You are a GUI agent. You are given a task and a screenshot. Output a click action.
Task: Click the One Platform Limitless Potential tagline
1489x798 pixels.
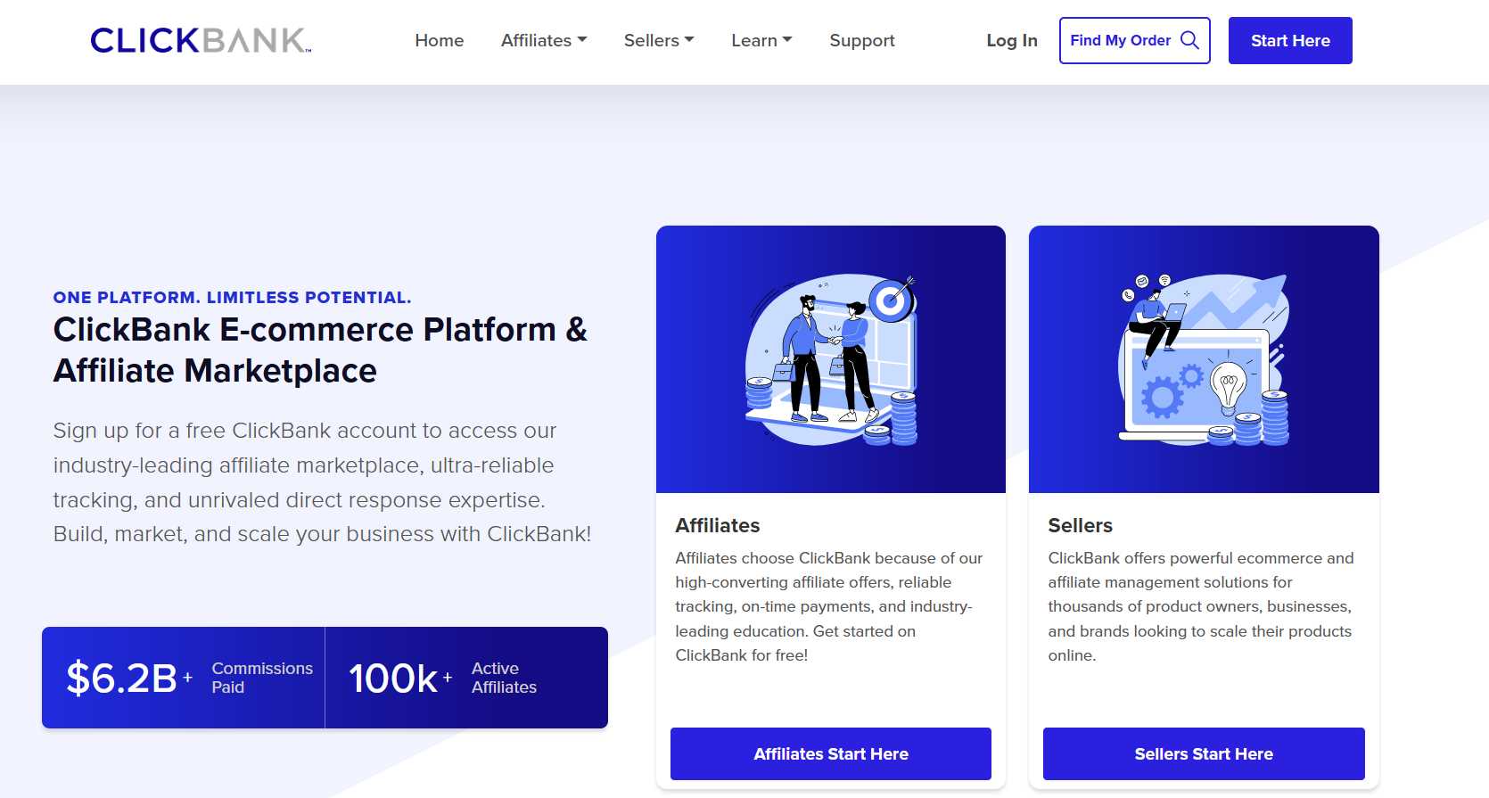pyautogui.click(x=232, y=298)
